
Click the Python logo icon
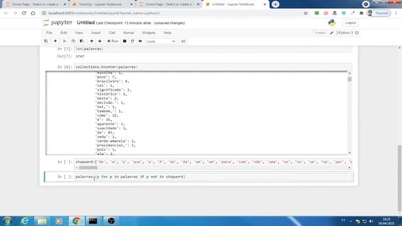332,23
